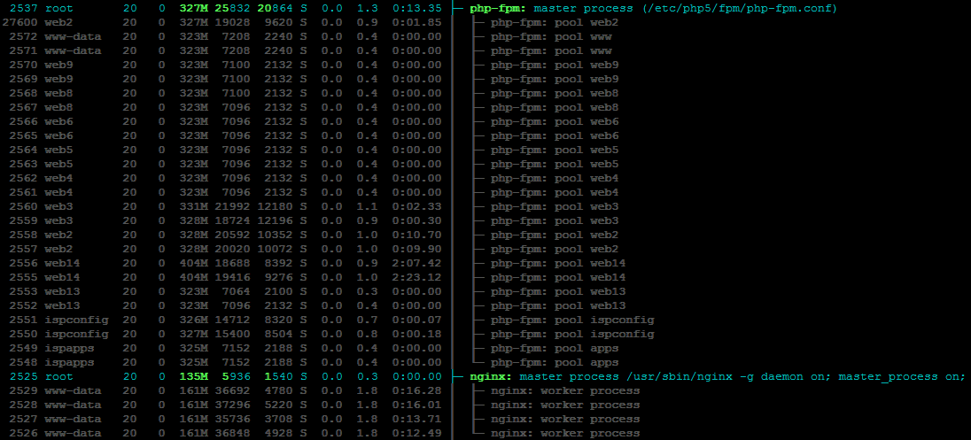The height and width of the screenshot is (440, 971).
Task: Click PID 2550 of user ispconfig
Action: tap(24, 334)
